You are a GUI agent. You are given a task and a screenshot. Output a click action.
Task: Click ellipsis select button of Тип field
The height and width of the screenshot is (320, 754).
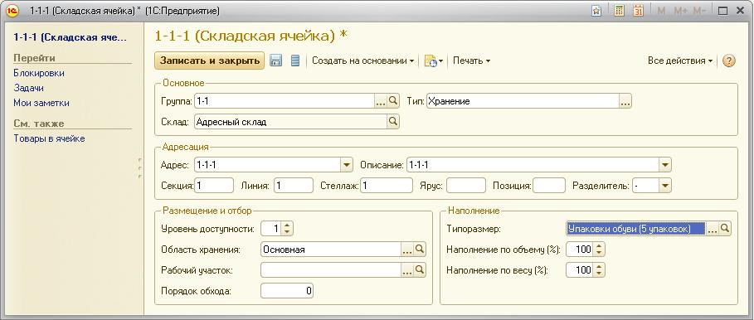tap(625, 101)
